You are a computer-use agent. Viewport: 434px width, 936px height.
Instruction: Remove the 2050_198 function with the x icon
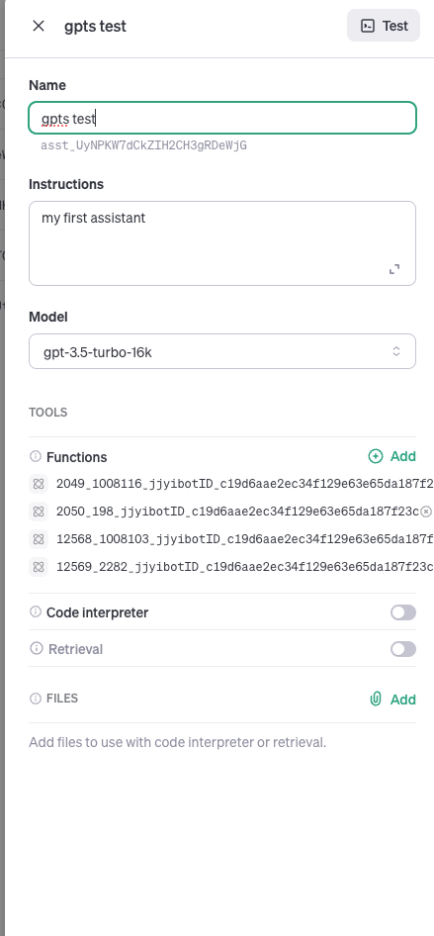click(x=426, y=512)
